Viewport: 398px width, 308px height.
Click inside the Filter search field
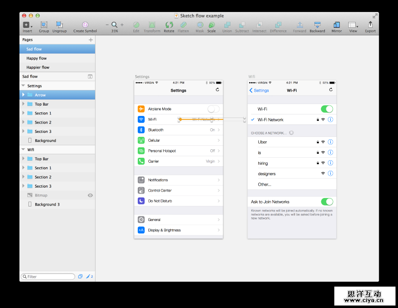[x=47, y=276]
